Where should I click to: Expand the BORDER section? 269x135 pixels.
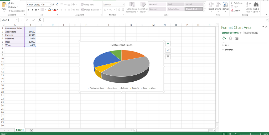pos(228,50)
